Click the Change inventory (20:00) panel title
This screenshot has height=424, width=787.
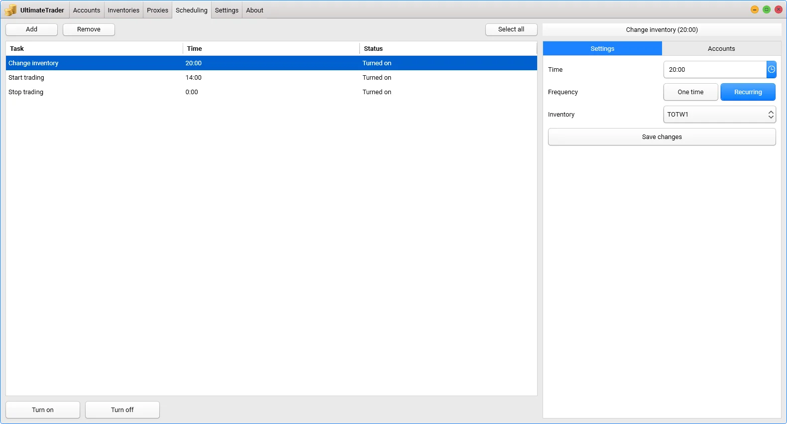click(662, 29)
